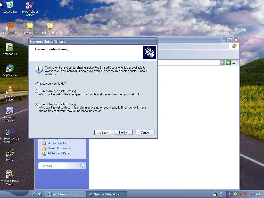The width and height of the screenshot is (264, 198).
Task: Minimize the My Network Places window
Action: [224, 40]
